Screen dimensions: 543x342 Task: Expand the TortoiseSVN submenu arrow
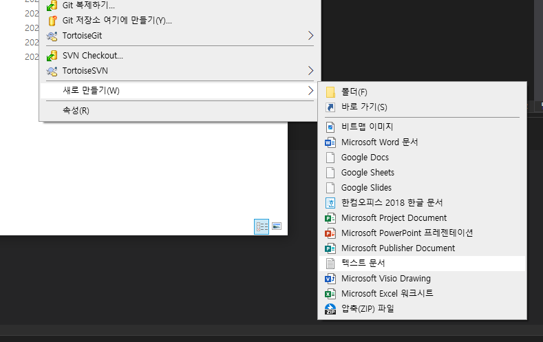(310, 71)
